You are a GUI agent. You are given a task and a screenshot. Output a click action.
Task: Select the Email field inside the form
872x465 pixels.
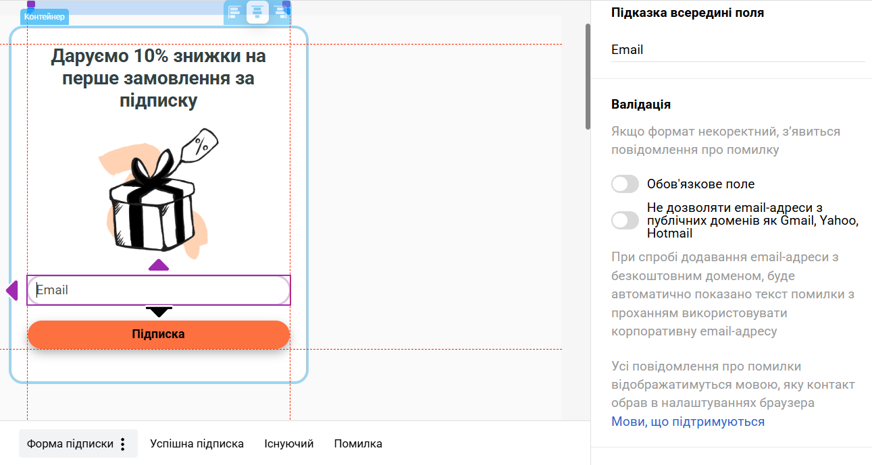tap(159, 290)
